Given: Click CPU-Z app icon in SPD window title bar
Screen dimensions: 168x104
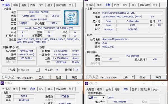Looking at the screenshot, I should pos(87,84).
